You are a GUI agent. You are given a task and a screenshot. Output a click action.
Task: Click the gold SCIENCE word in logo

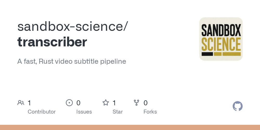[x=221, y=44]
